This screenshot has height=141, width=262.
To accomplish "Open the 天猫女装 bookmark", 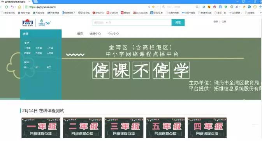I will click(x=39, y=13).
